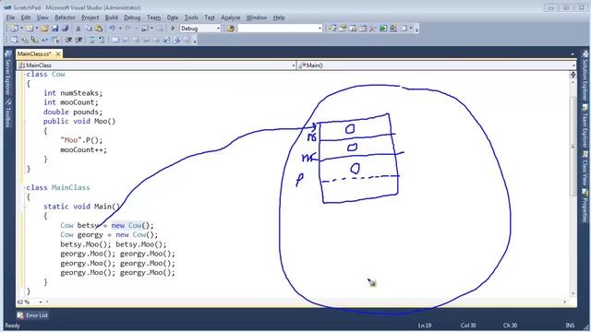Click the New Project toolbar icon
The image size is (591, 332).
pos(14,29)
